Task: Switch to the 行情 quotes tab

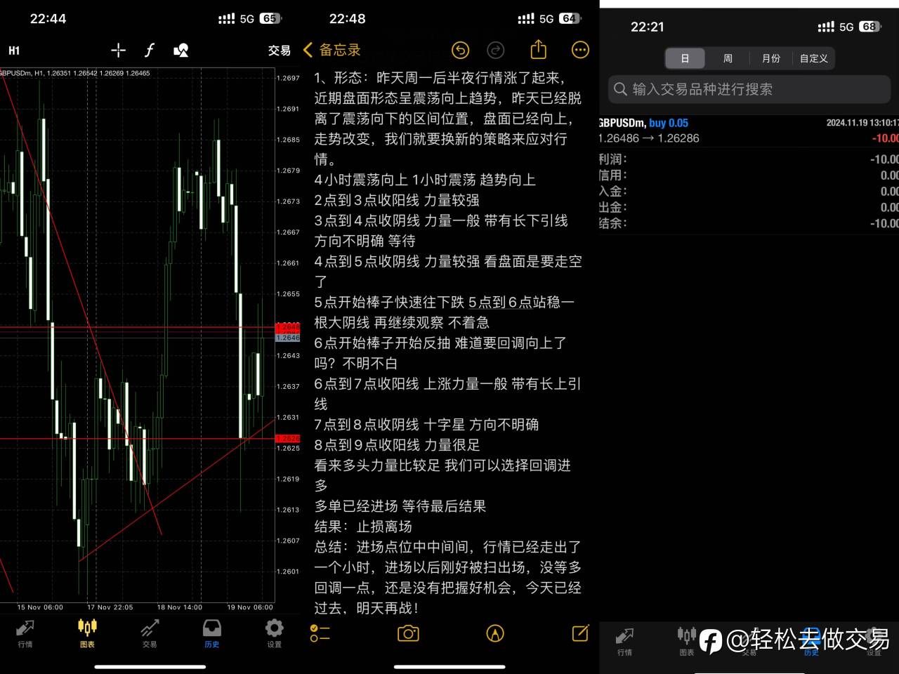Action: (25, 633)
